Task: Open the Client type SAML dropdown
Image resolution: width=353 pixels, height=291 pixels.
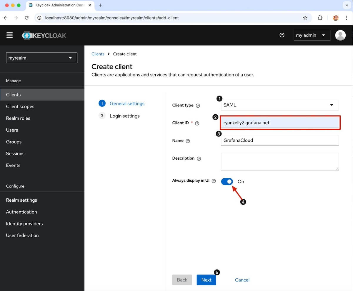Action: click(279, 105)
